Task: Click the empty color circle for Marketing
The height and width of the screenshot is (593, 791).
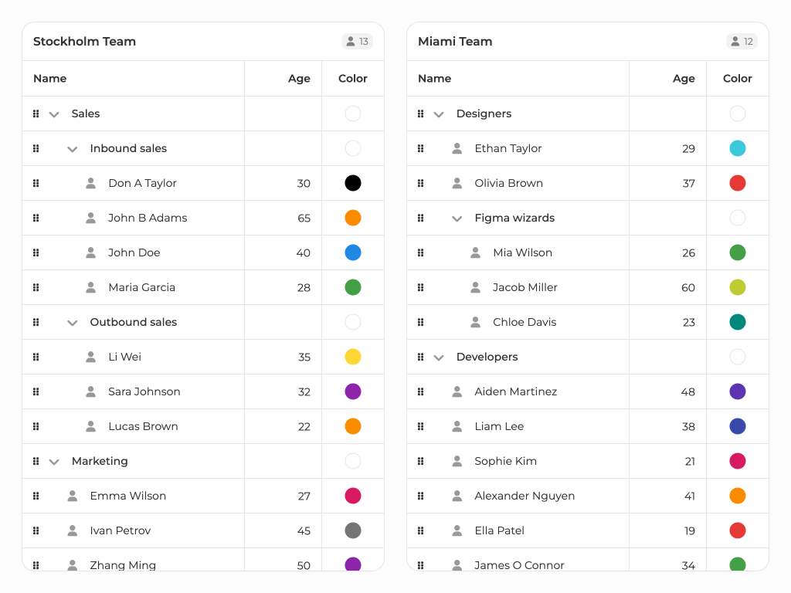Action: (353, 461)
